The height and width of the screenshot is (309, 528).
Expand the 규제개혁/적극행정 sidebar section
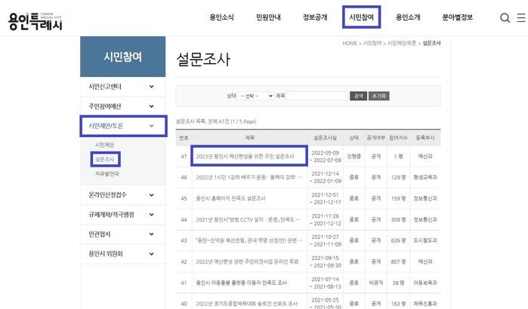123,214
